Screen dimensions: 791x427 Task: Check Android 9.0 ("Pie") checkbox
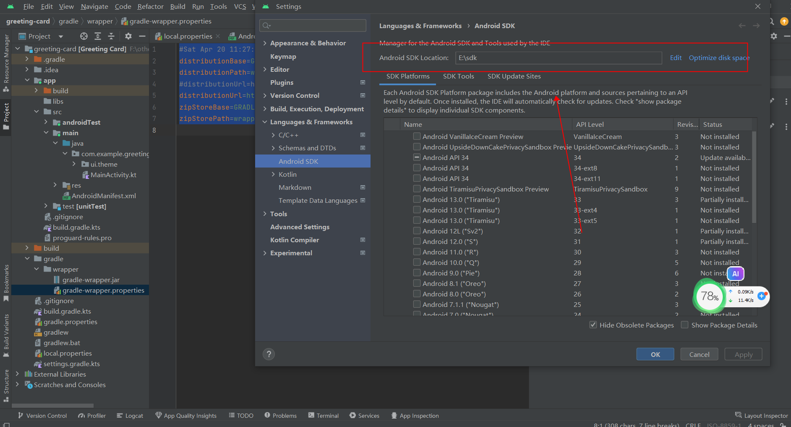[417, 272]
